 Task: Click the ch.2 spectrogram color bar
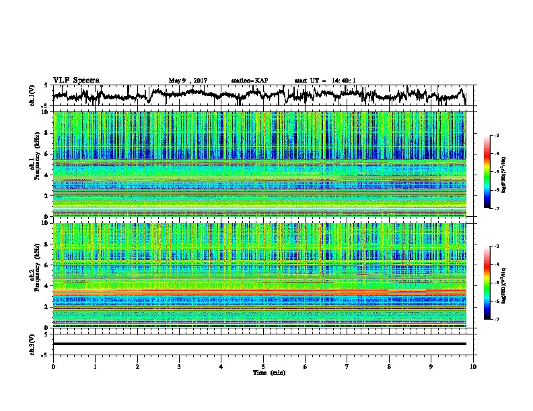(487, 283)
